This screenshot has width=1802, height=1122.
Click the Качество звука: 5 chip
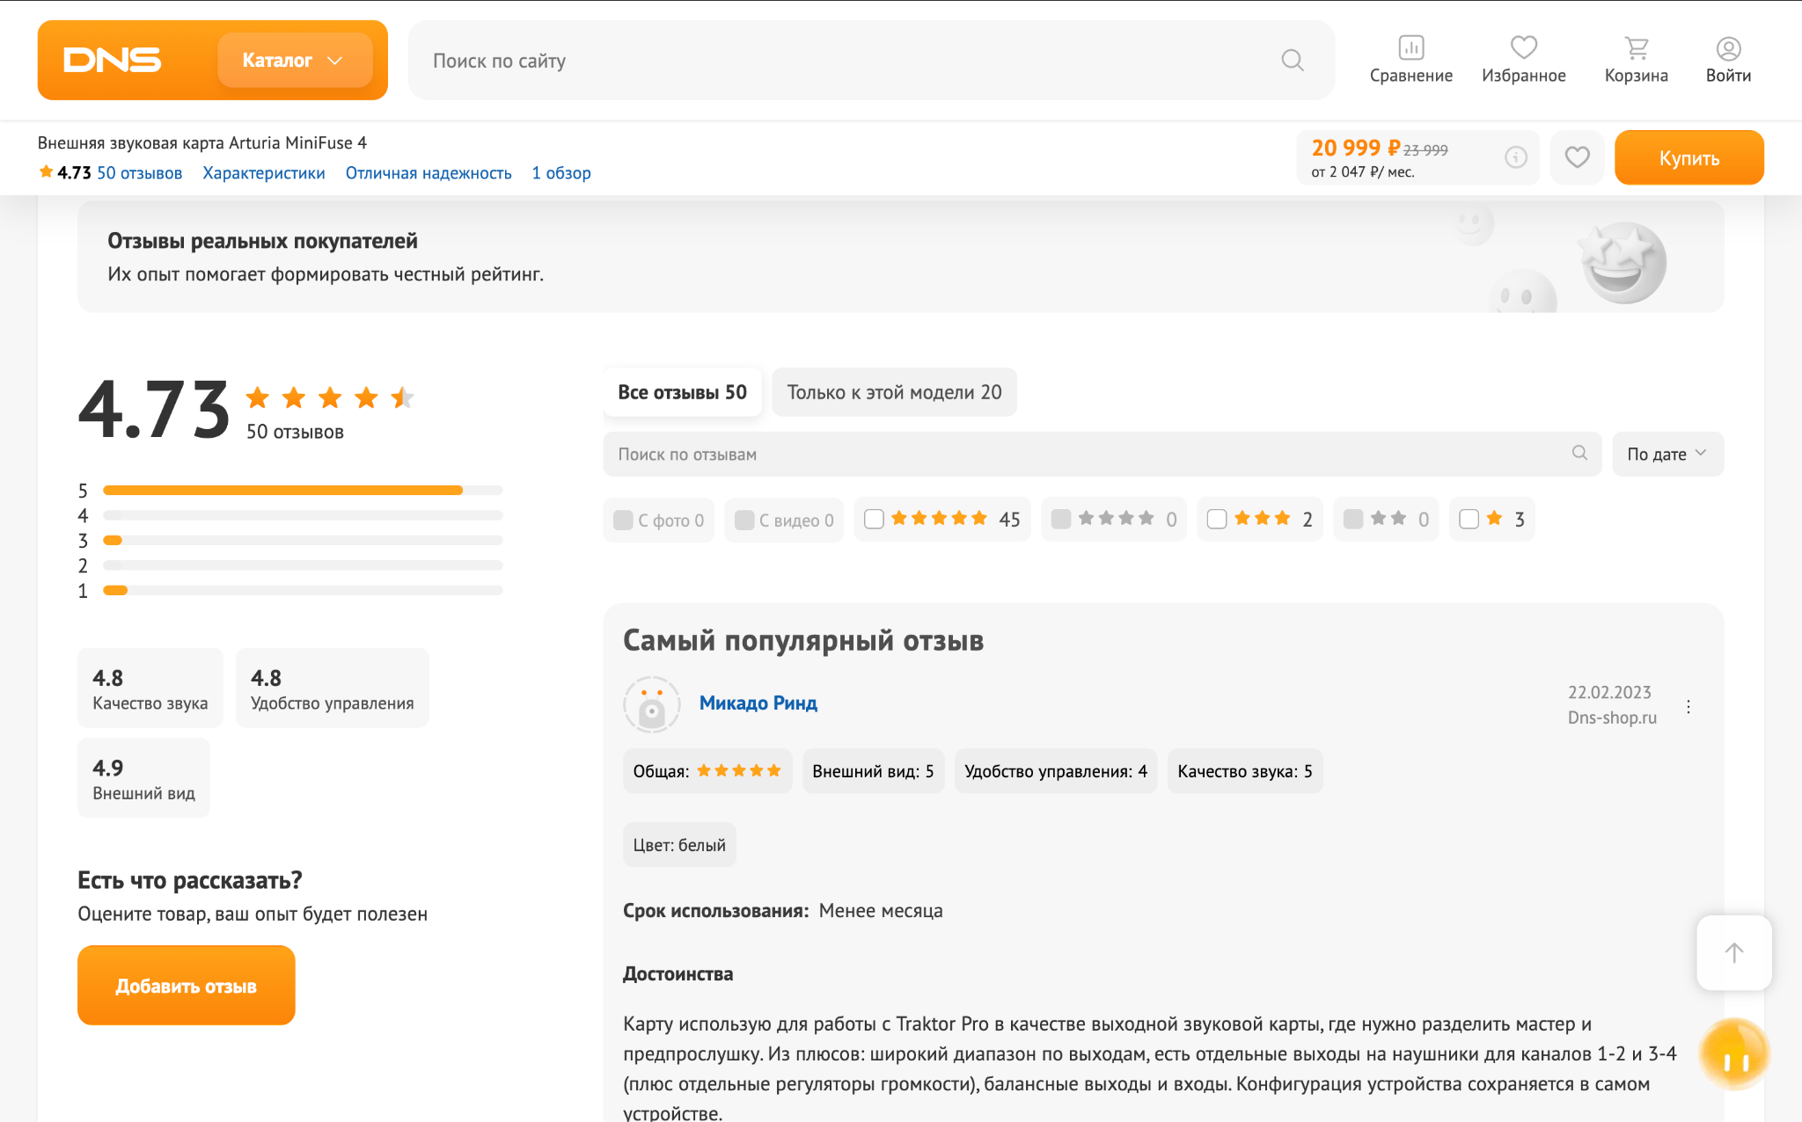1245,771
